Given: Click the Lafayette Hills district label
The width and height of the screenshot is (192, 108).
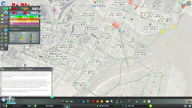Looking at the screenshot, I should pyautogui.click(x=47, y=28).
